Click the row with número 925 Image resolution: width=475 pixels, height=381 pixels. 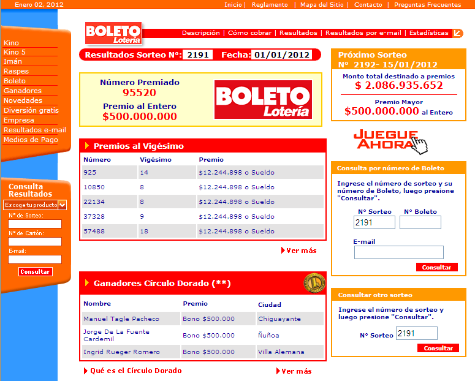pyautogui.click(x=203, y=172)
